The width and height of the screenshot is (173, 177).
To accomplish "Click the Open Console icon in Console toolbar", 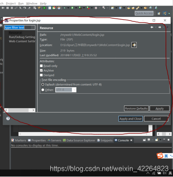I will [157, 140].
